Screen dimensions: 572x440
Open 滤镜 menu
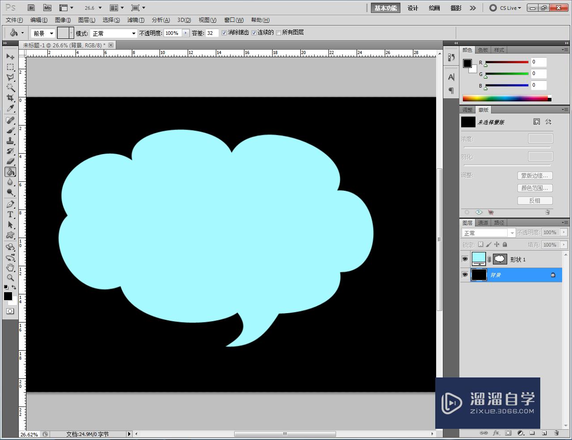pyautogui.click(x=136, y=20)
